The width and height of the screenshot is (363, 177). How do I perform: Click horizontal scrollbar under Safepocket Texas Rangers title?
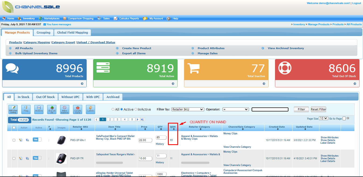tap(110, 163)
